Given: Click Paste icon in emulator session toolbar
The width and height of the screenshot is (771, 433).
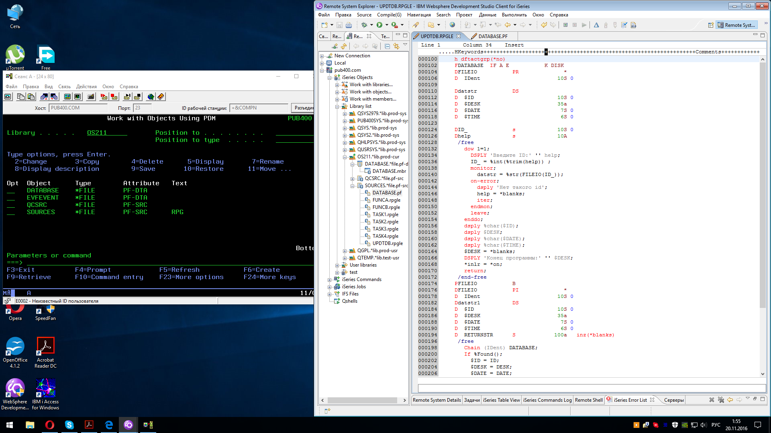Looking at the screenshot, I should tap(31, 97).
